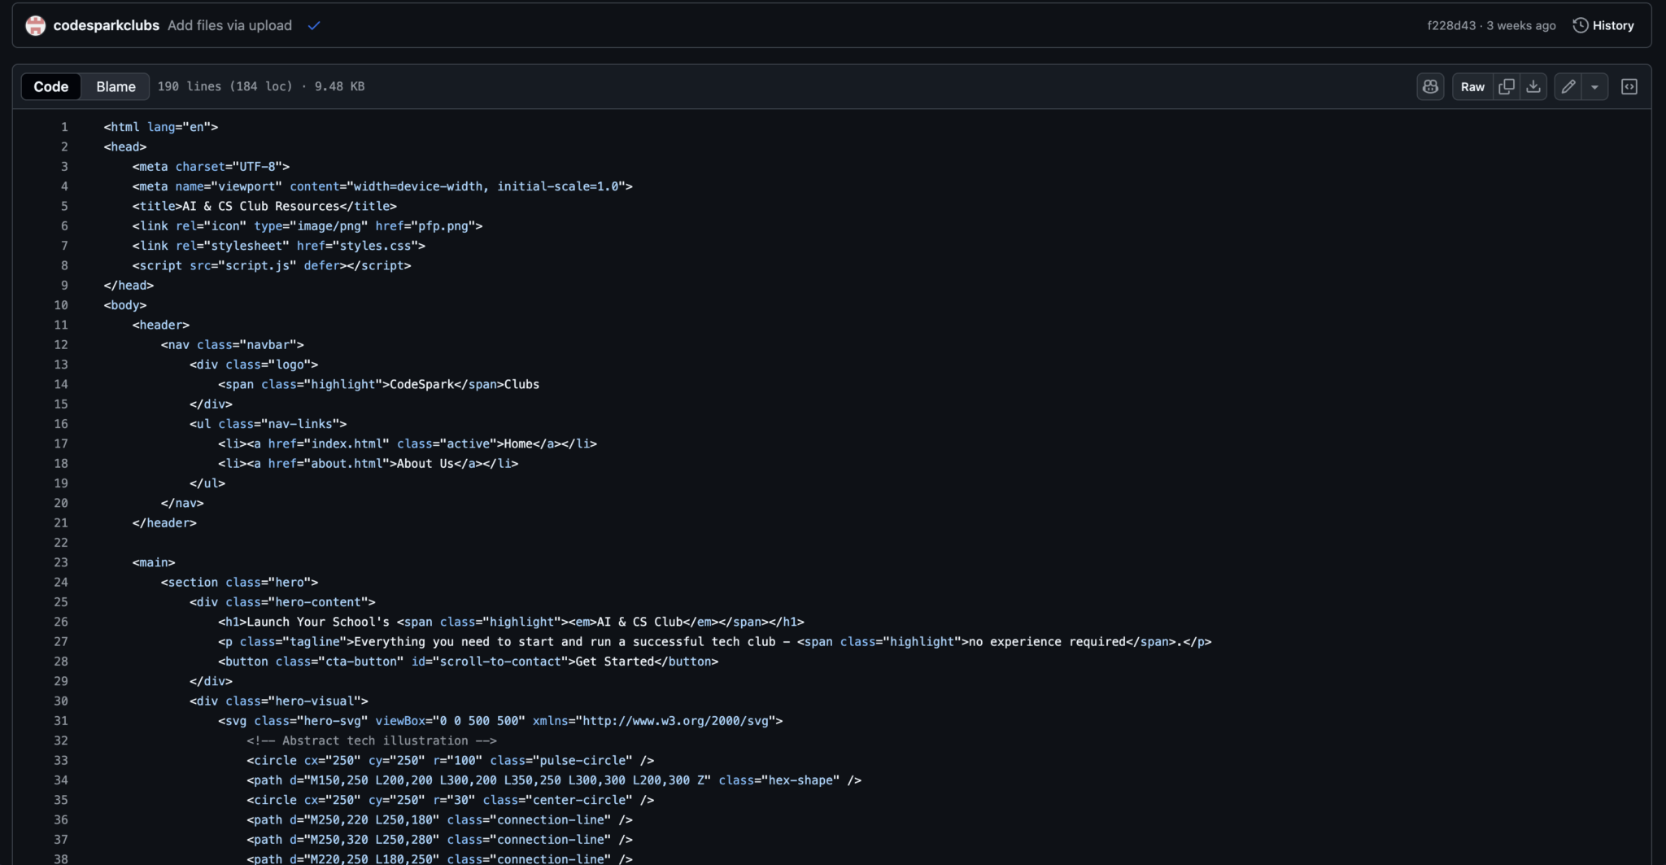Image resolution: width=1666 pixels, height=865 pixels.
Task: Open the Raw file view
Action: click(1472, 87)
